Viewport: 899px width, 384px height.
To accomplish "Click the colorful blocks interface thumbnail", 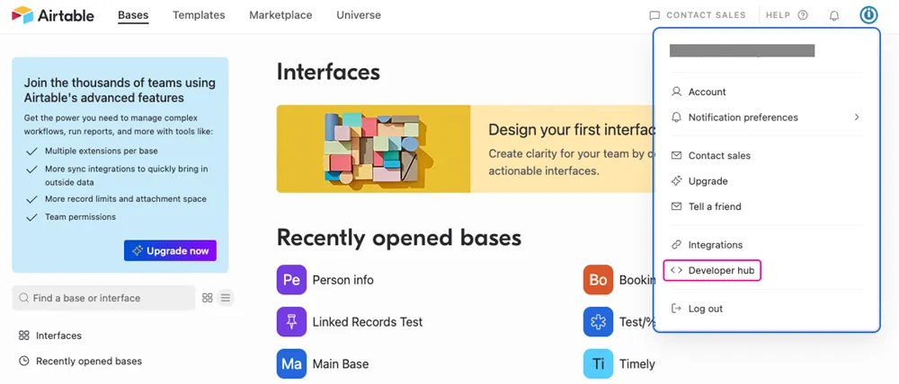I will tap(373, 149).
